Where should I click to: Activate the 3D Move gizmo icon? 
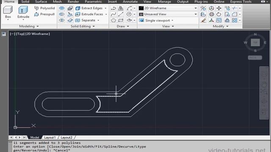point(211,8)
